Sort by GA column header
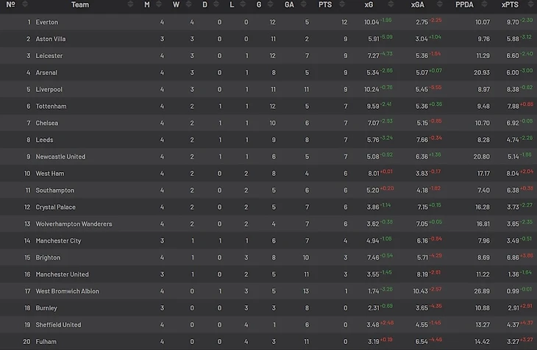The image size is (537, 350). [288, 5]
